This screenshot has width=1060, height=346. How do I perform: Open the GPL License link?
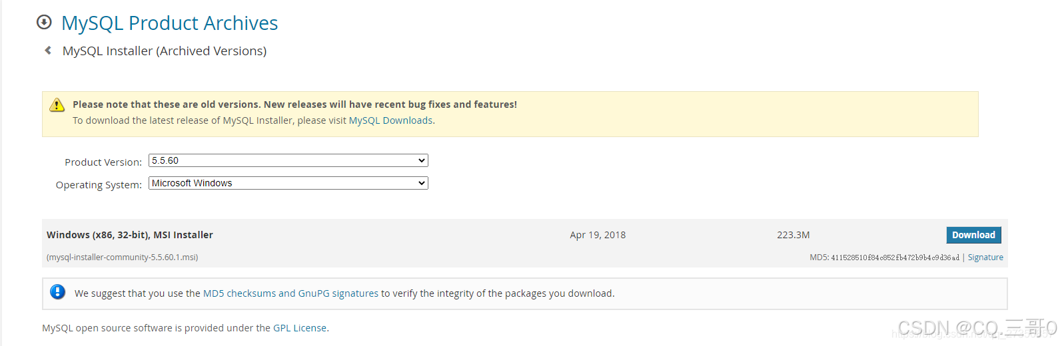300,328
